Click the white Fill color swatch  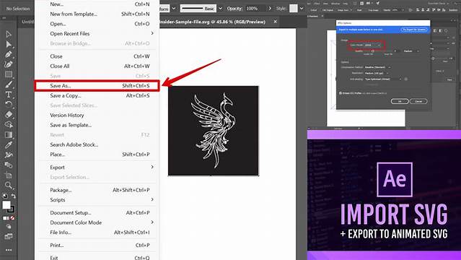(6, 205)
